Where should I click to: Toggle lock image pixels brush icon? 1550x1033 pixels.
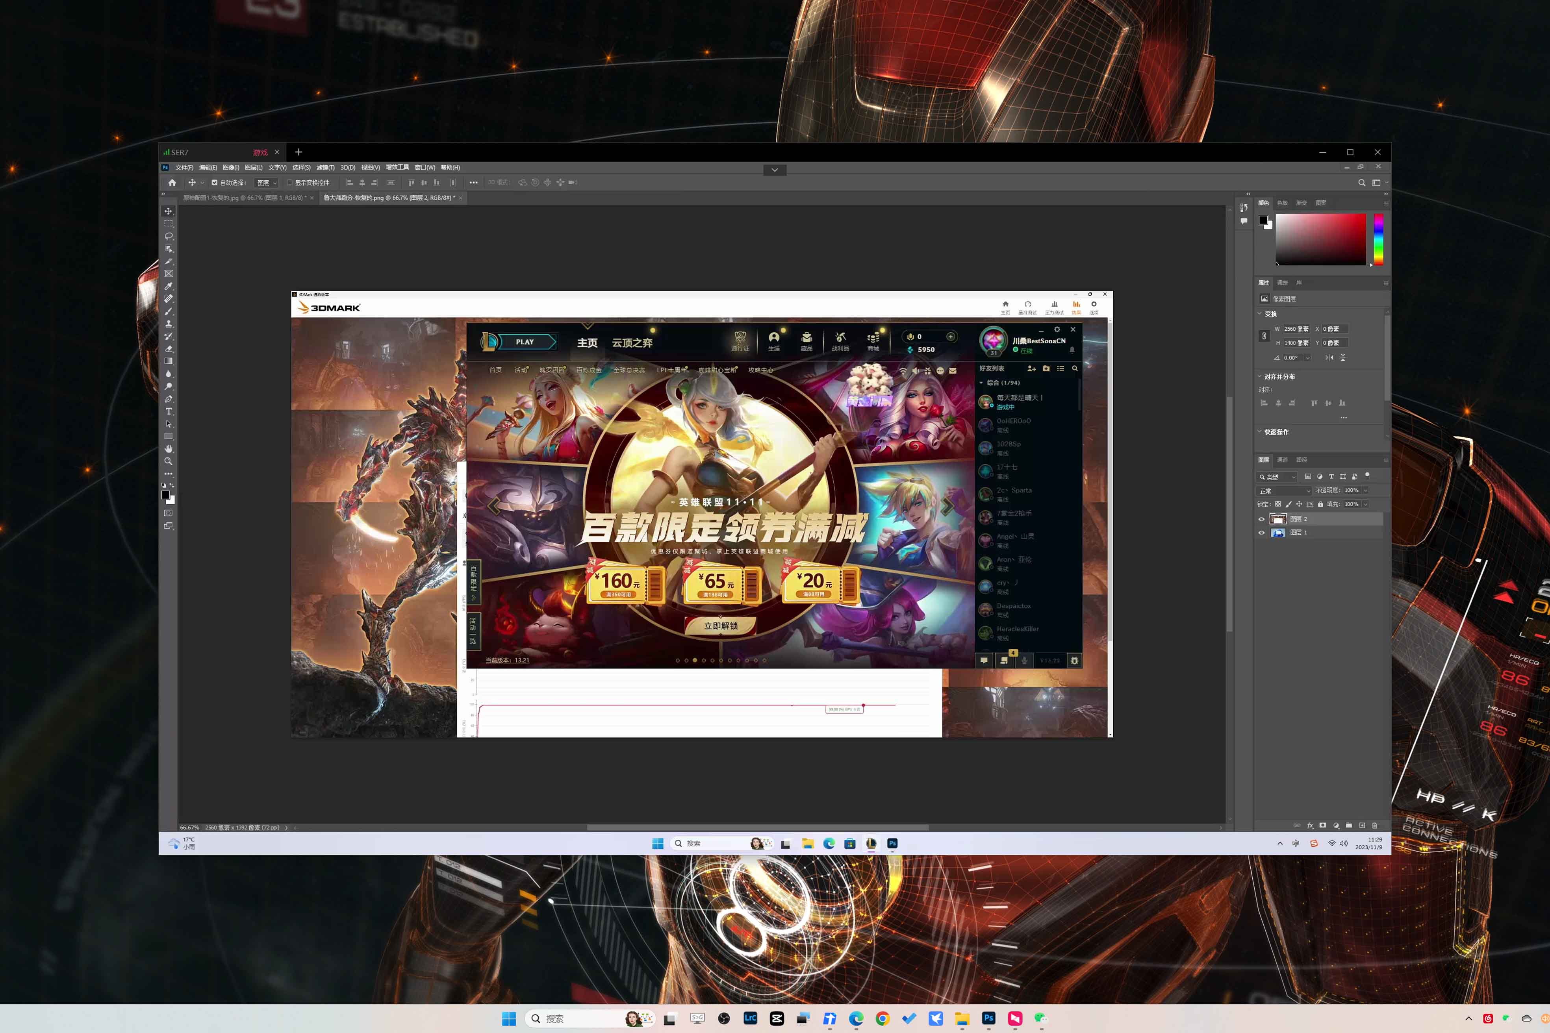pyautogui.click(x=1289, y=504)
